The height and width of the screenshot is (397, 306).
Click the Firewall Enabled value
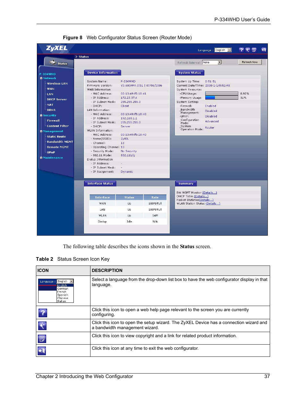[x=210, y=106]
